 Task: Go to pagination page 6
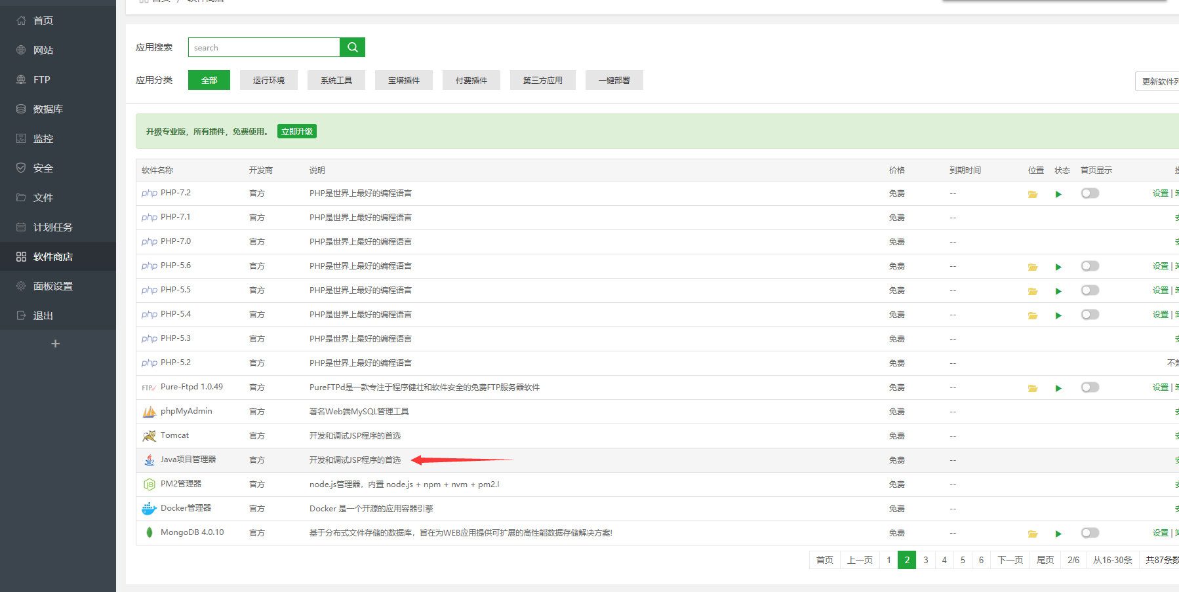tap(981, 560)
